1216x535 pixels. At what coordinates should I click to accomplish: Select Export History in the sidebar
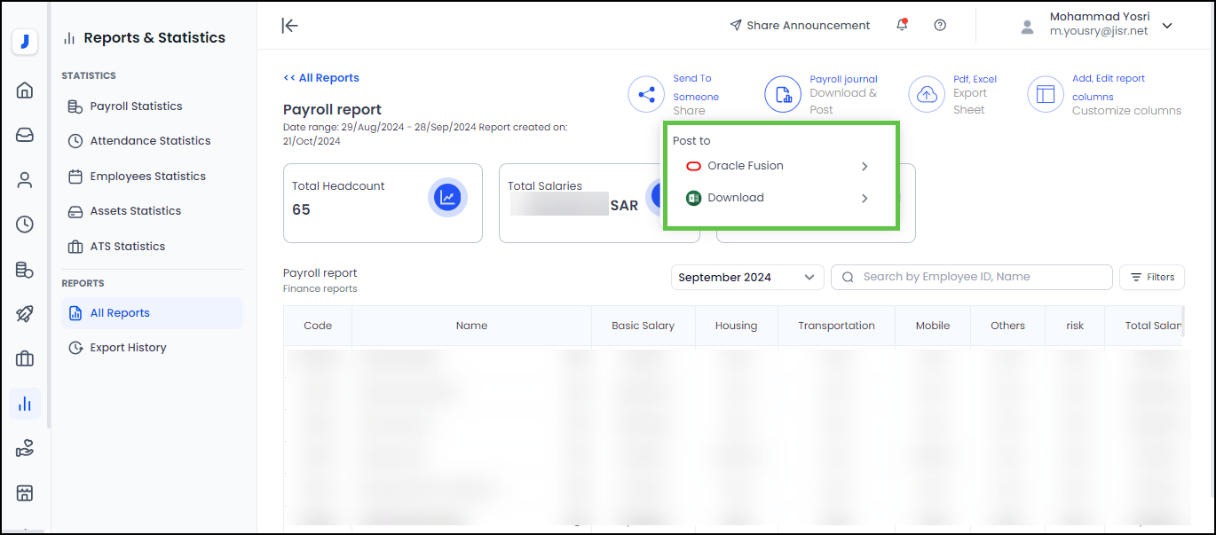click(128, 348)
